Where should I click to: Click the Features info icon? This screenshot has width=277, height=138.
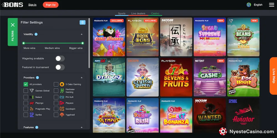tap(37, 127)
